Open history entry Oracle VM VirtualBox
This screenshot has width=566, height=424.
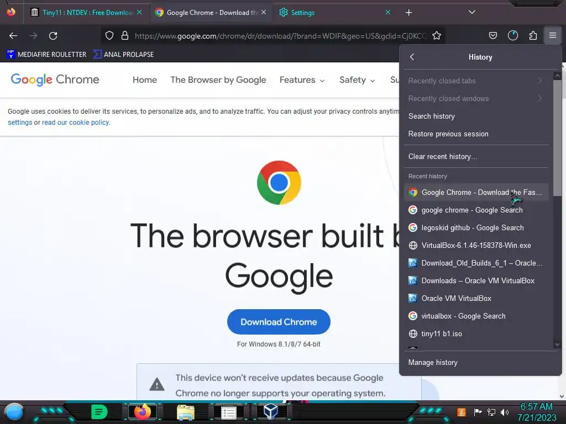pos(476,298)
